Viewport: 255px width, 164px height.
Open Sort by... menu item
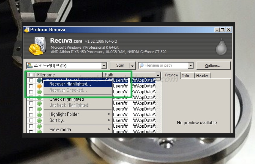pos(78,120)
